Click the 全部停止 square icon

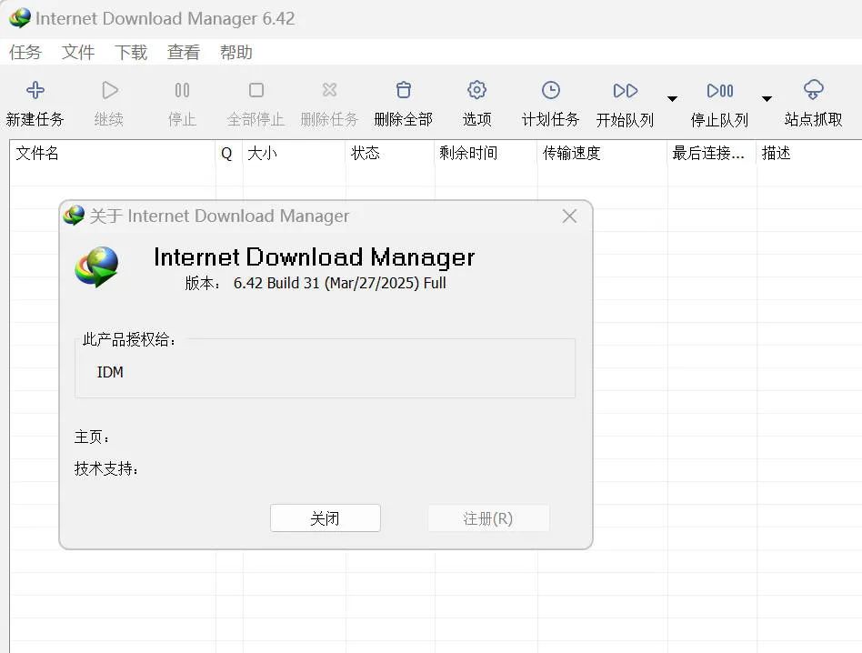(256, 90)
